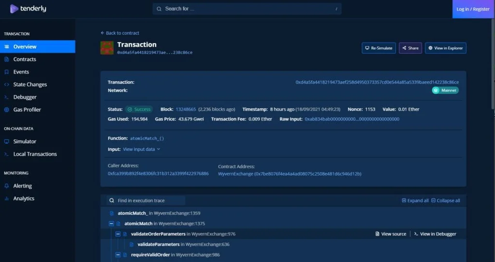Select the validateParameters trace row
Image resolution: width=495 pixels, height=262 pixels.
coord(283,244)
